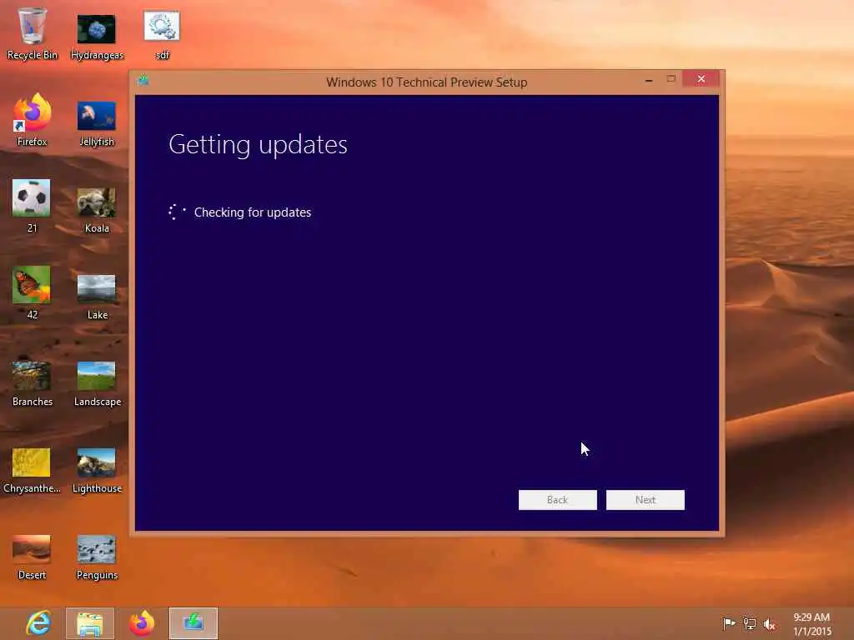Click the Setup window title text
The height and width of the screenshot is (640, 854).
pos(426,82)
